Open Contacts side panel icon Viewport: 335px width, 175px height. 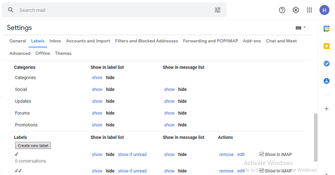coord(326,81)
